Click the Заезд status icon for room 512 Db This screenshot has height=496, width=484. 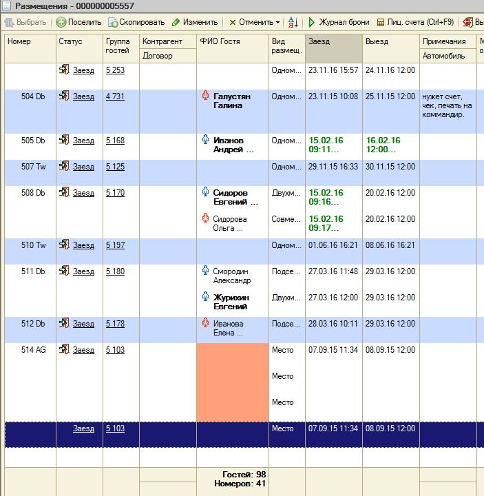point(64,323)
